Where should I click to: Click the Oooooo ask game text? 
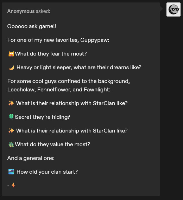(x=32, y=26)
